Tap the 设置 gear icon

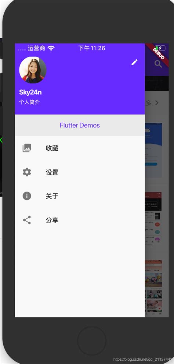click(27, 172)
